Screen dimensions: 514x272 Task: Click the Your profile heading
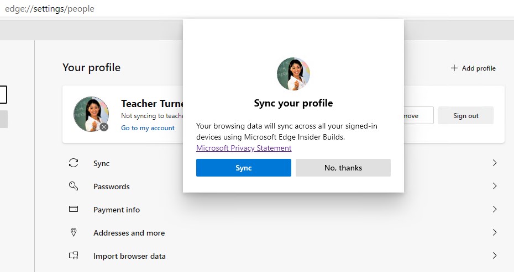point(91,67)
